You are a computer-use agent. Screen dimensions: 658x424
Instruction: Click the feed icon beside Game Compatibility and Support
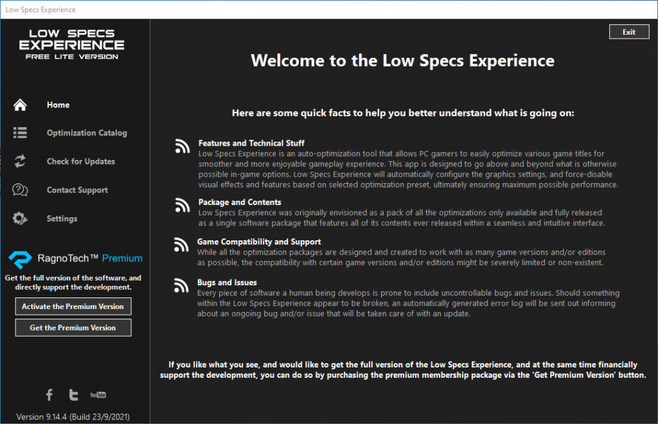click(x=181, y=245)
